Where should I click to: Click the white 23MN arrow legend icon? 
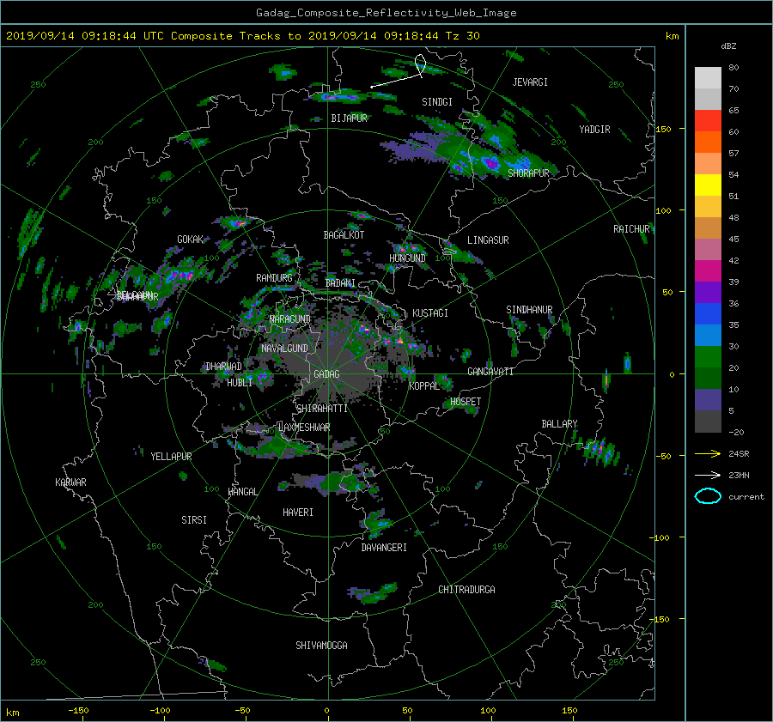click(708, 475)
